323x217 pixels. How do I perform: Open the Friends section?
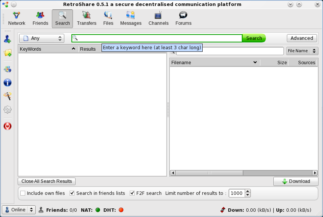point(40,19)
